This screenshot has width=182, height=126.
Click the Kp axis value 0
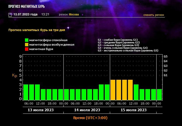tap(20, 99)
